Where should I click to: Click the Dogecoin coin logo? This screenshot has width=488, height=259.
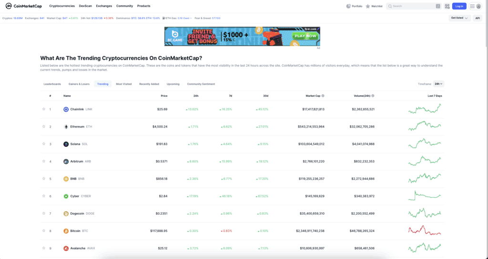point(66,214)
